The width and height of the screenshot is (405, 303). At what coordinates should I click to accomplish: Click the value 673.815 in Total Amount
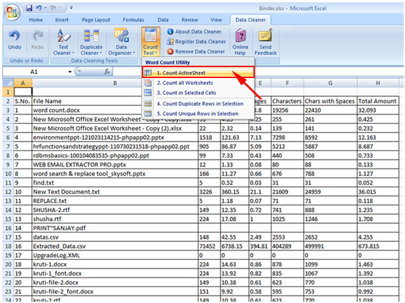[378, 246]
